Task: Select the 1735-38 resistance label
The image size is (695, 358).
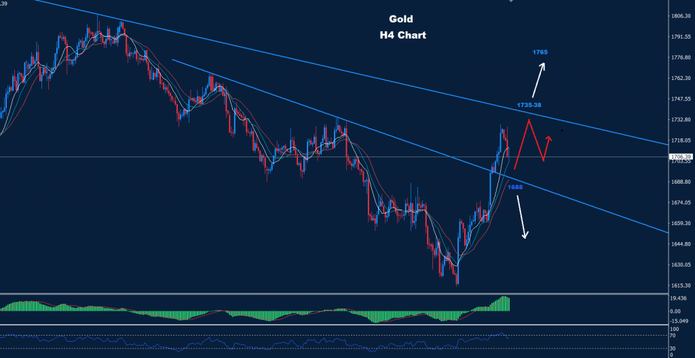Action: (x=529, y=105)
